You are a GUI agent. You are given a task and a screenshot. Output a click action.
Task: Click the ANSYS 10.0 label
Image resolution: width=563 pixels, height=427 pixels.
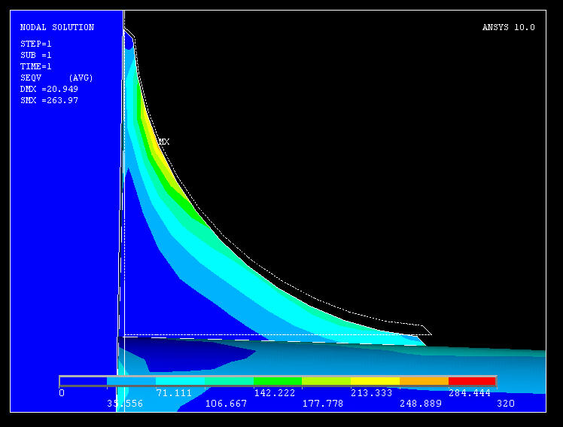coord(508,27)
